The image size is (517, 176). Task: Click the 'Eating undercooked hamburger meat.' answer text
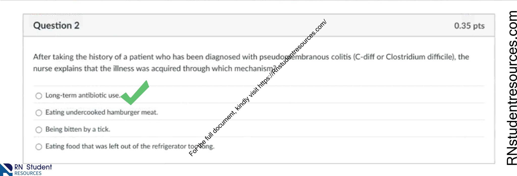pyautogui.click(x=101, y=112)
